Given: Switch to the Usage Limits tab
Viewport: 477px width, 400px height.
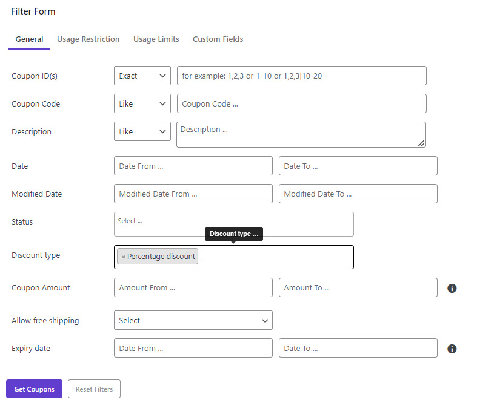Looking at the screenshot, I should 156,39.
